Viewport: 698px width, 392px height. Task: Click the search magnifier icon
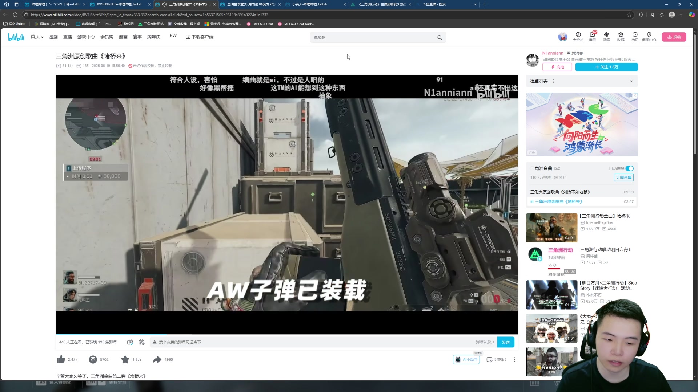coord(440,37)
